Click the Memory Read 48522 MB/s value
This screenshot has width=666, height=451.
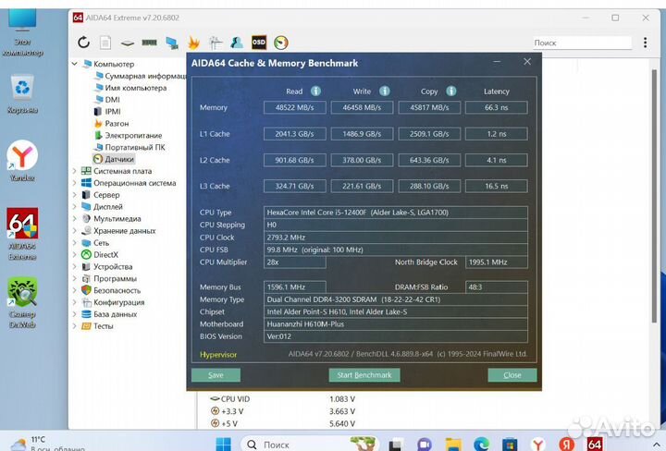point(295,107)
